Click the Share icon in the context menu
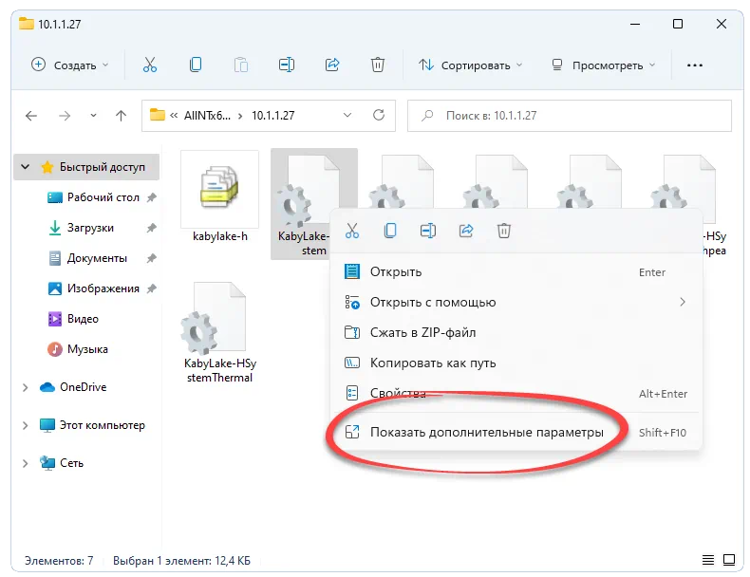The width and height of the screenshot is (750, 577). point(466,231)
